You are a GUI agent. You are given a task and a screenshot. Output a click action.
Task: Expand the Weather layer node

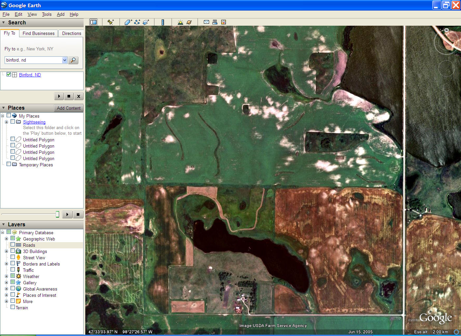6,276
